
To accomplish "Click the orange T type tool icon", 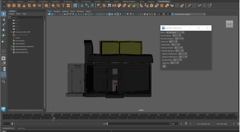I will (63, 6).
